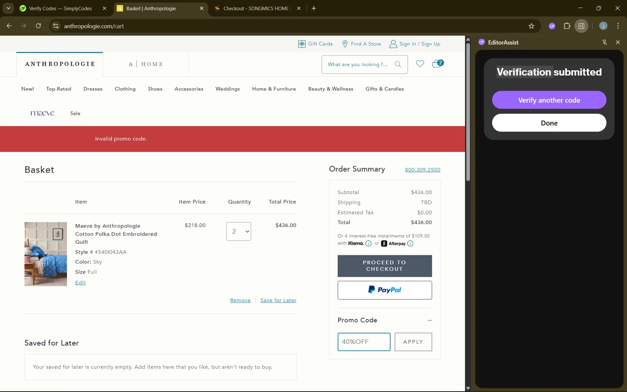Open the Maeve brand link

(x=42, y=113)
